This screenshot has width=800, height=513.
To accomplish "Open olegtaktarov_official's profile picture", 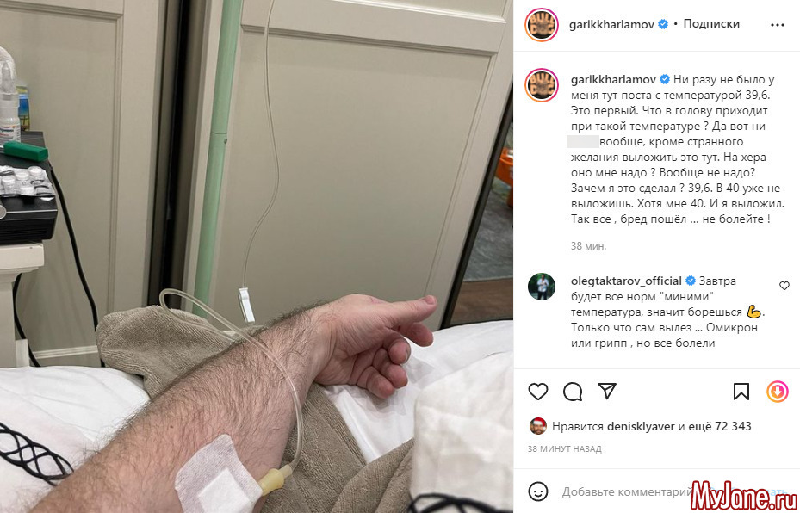I will point(542,287).
